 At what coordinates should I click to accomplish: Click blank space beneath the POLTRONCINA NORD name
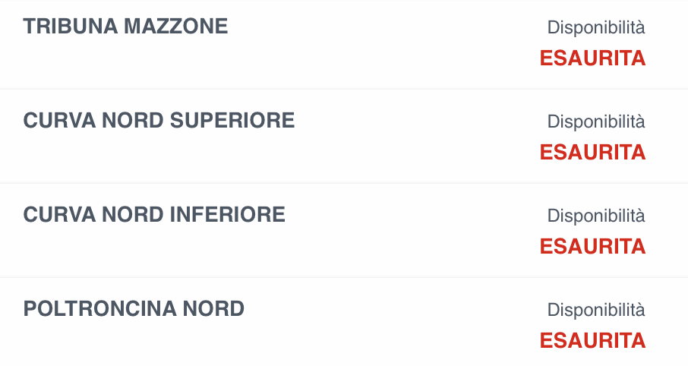point(134,342)
